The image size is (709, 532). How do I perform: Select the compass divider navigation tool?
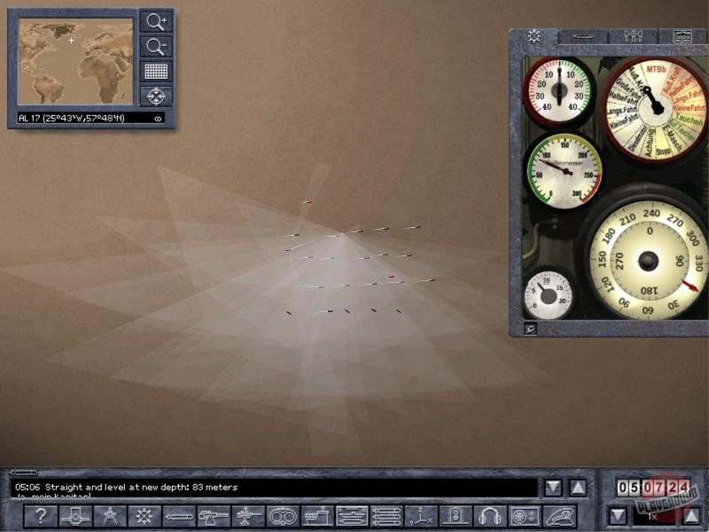pyautogui.click(x=109, y=516)
